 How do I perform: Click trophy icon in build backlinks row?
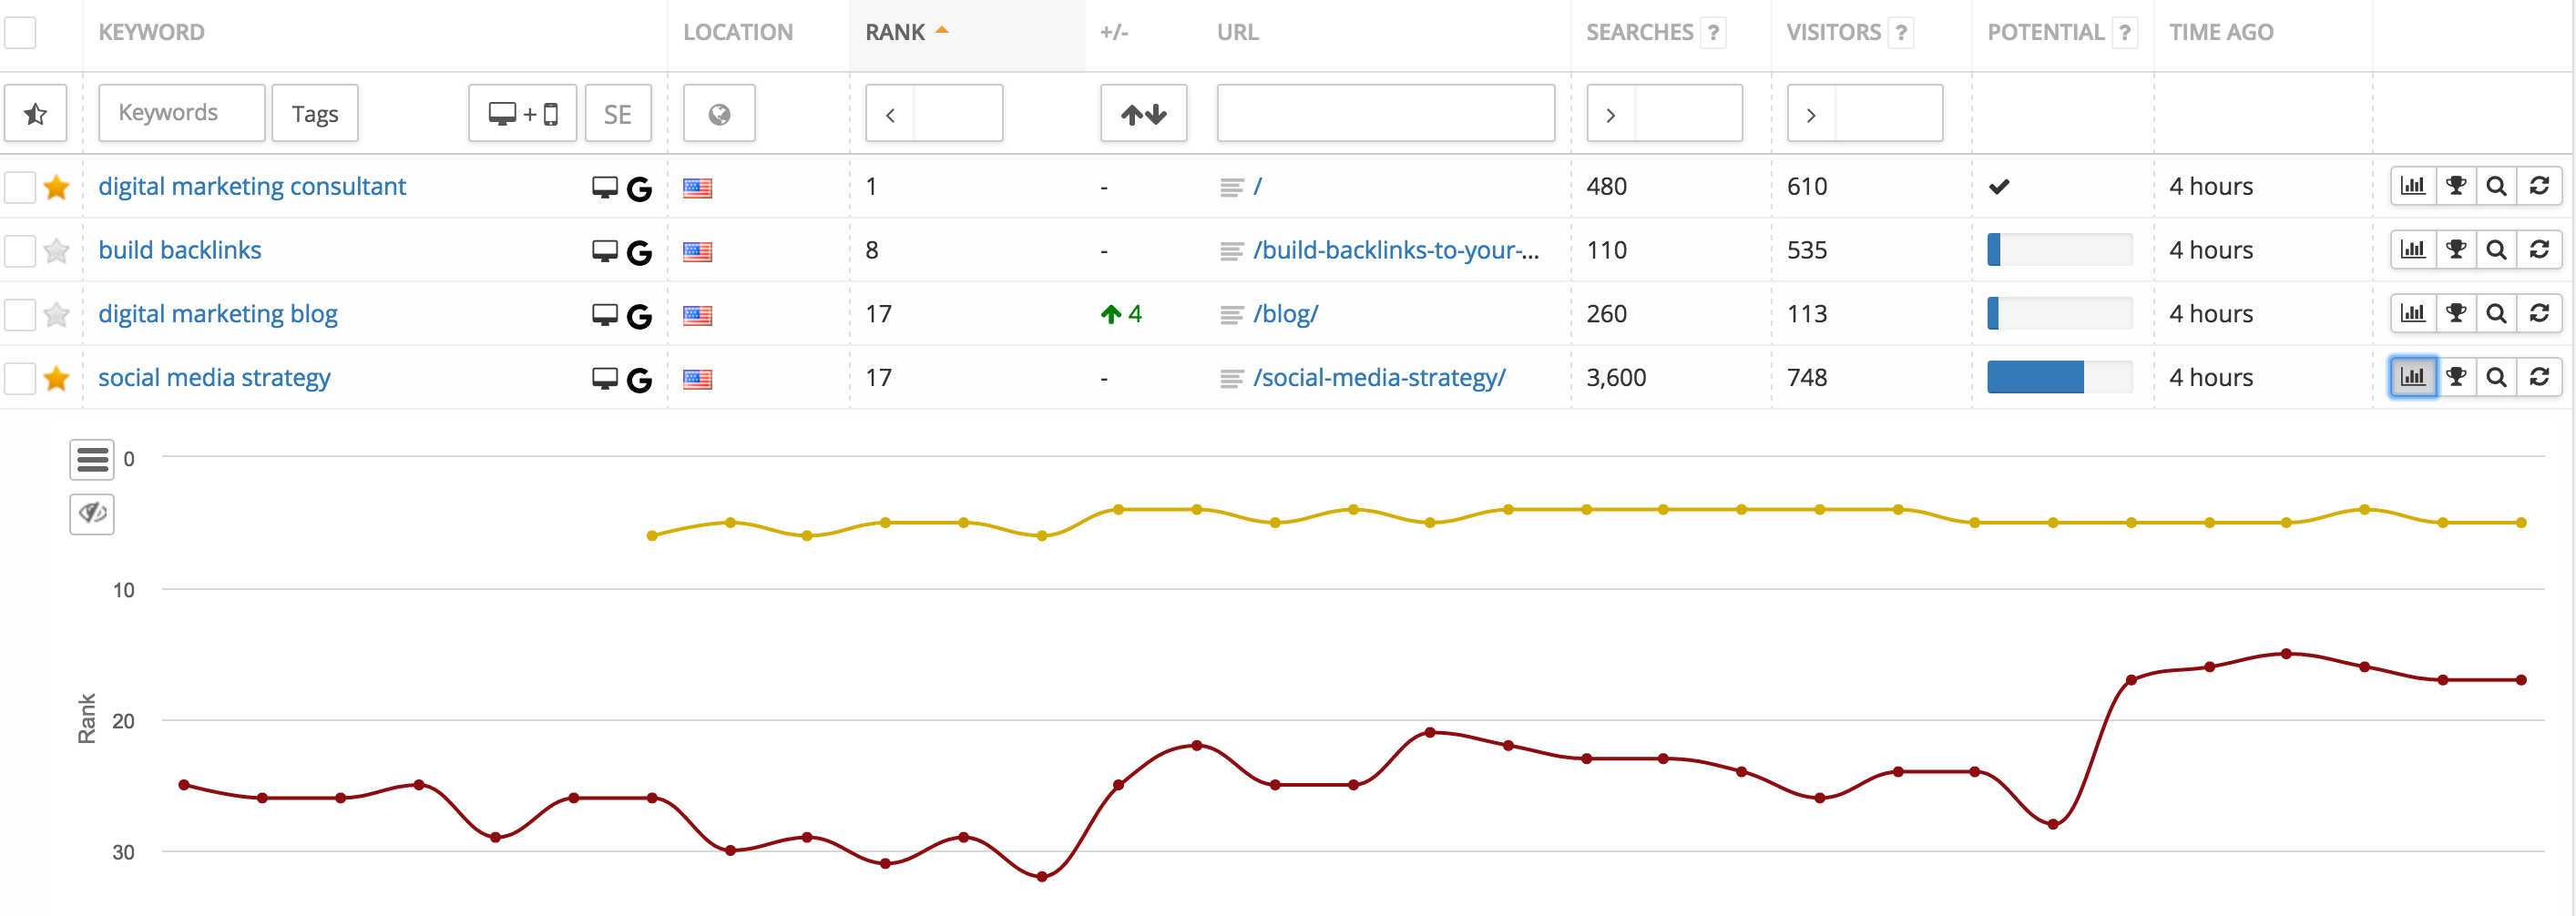pyautogui.click(x=2456, y=250)
